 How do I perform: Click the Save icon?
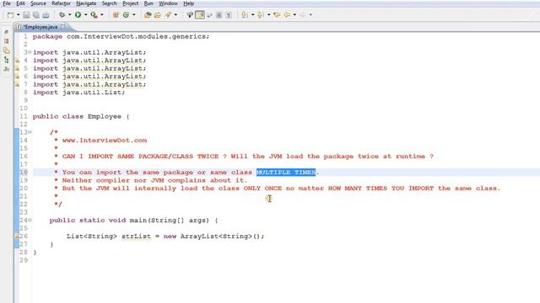[26, 15]
